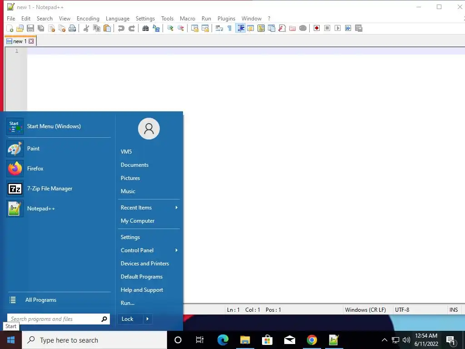
Task: Toggle Show All Characters pilcrow icon
Action: 229,28
